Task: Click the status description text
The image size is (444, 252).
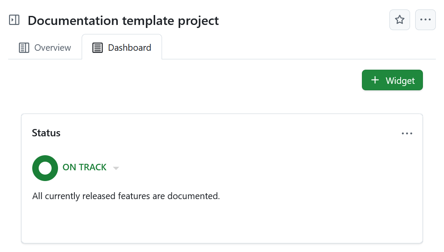Action: click(x=126, y=196)
